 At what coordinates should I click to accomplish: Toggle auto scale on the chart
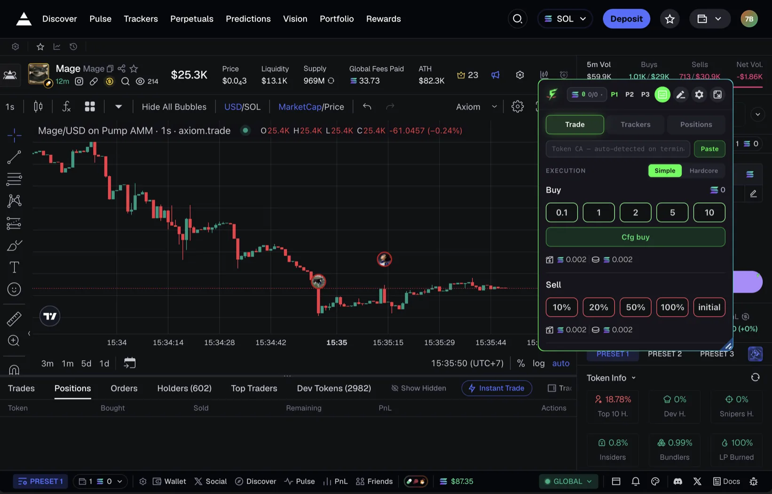[x=561, y=363]
